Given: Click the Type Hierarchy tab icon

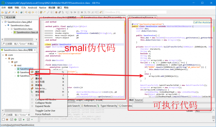Looking at the screenshot, I should coord(98,106).
